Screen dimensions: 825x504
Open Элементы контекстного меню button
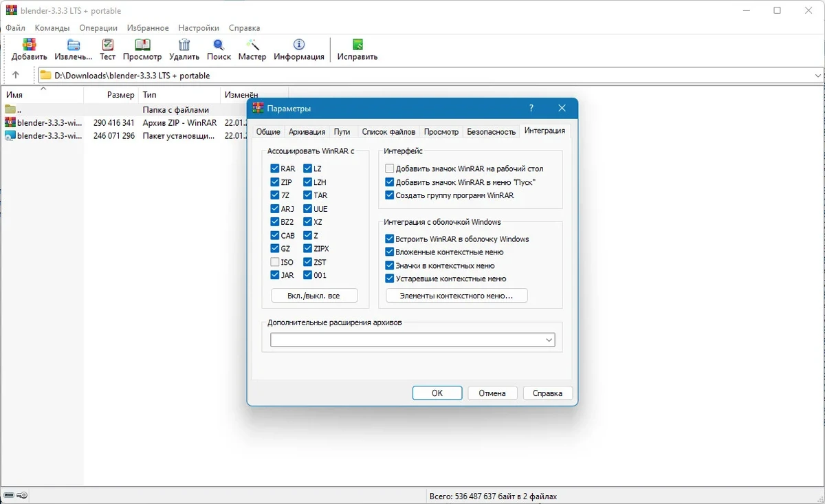pyautogui.click(x=456, y=296)
